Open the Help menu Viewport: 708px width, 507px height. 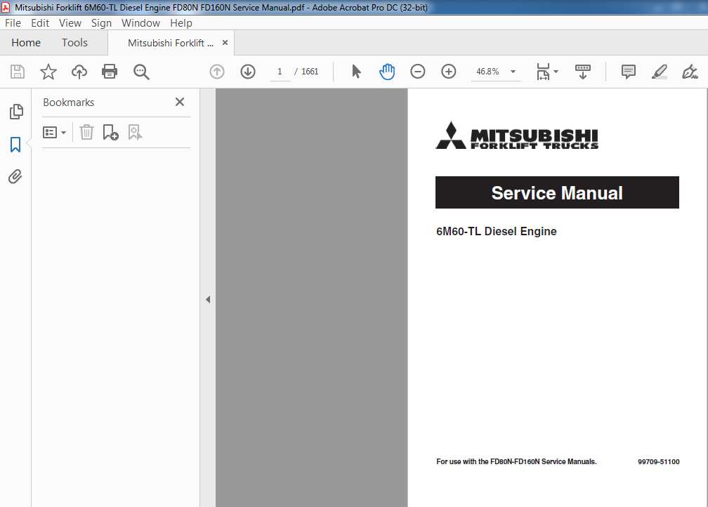181,23
